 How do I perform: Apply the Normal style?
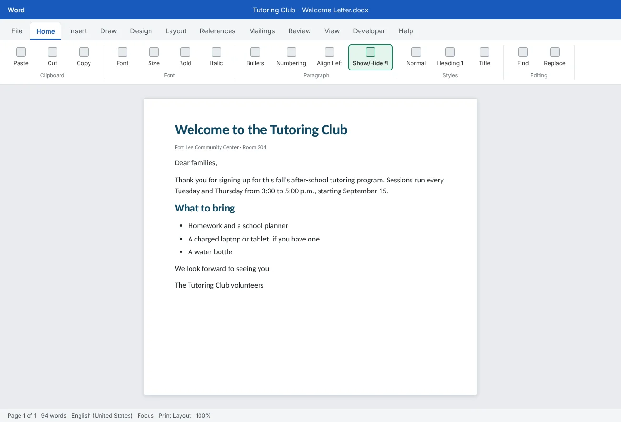point(416,57)
